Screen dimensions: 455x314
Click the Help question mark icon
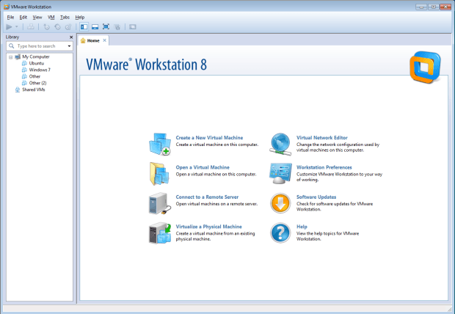(280, 233)
